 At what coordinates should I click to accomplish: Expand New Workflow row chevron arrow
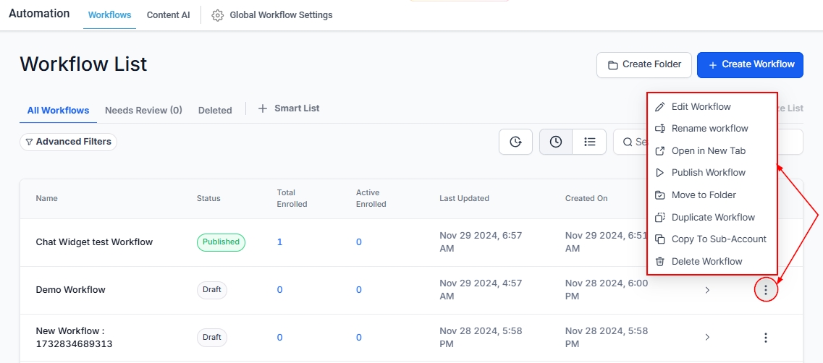707,338
